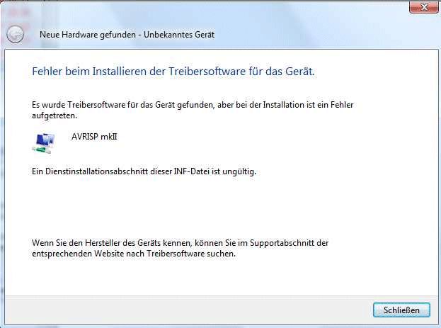Click the sentence Es wurde Treibersoftware gefunden
This screenshot has width=441, height=328.
(x=193, y=110)
